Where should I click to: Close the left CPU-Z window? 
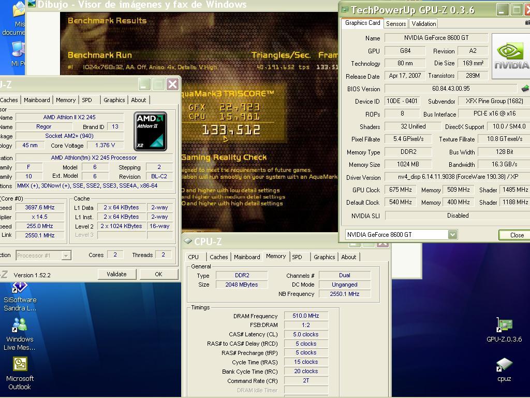pos(172,84)
